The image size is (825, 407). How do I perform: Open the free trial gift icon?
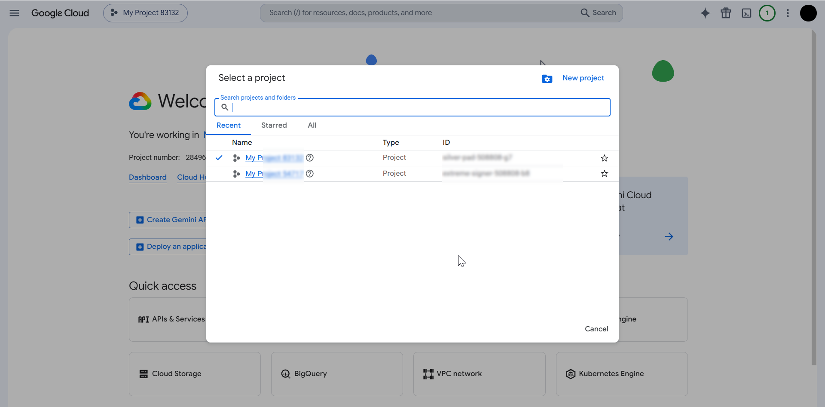(726, 13)
